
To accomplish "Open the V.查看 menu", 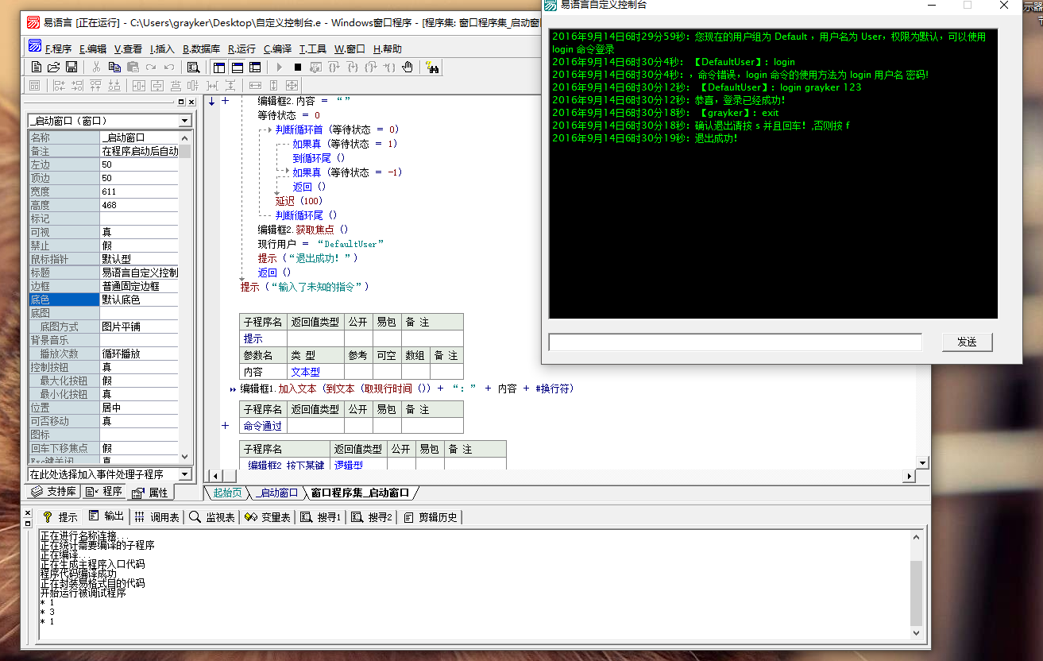I will click(x=128, y=48).
